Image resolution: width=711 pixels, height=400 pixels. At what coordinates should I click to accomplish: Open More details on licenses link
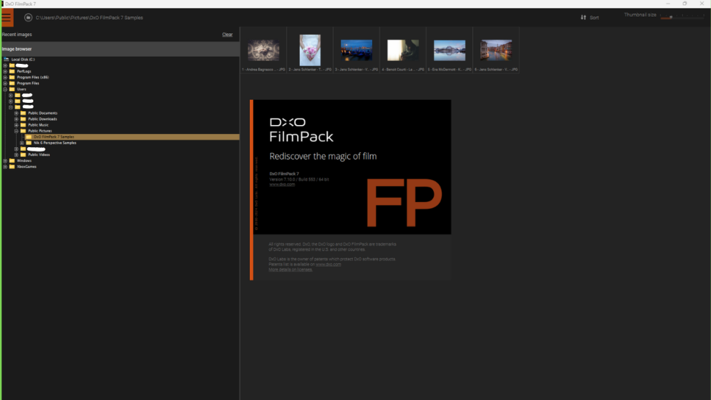pyautogui.click(x=290, y=270)
